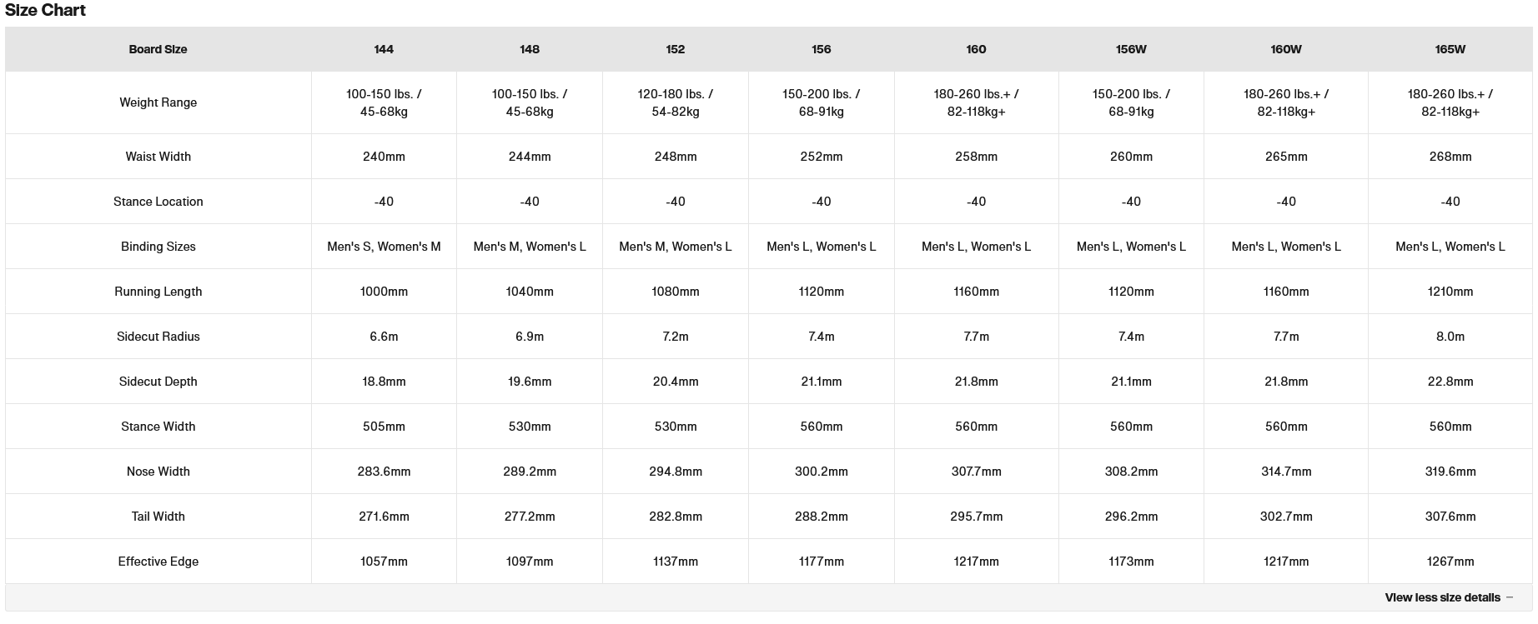1538x624 pixels.
Task: Click the 1210mm running length value
Action: coord(1450,292)
